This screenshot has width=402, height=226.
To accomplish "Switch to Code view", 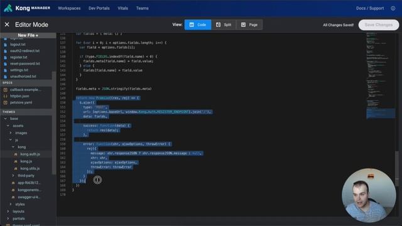I will click(x=198, y=24).
